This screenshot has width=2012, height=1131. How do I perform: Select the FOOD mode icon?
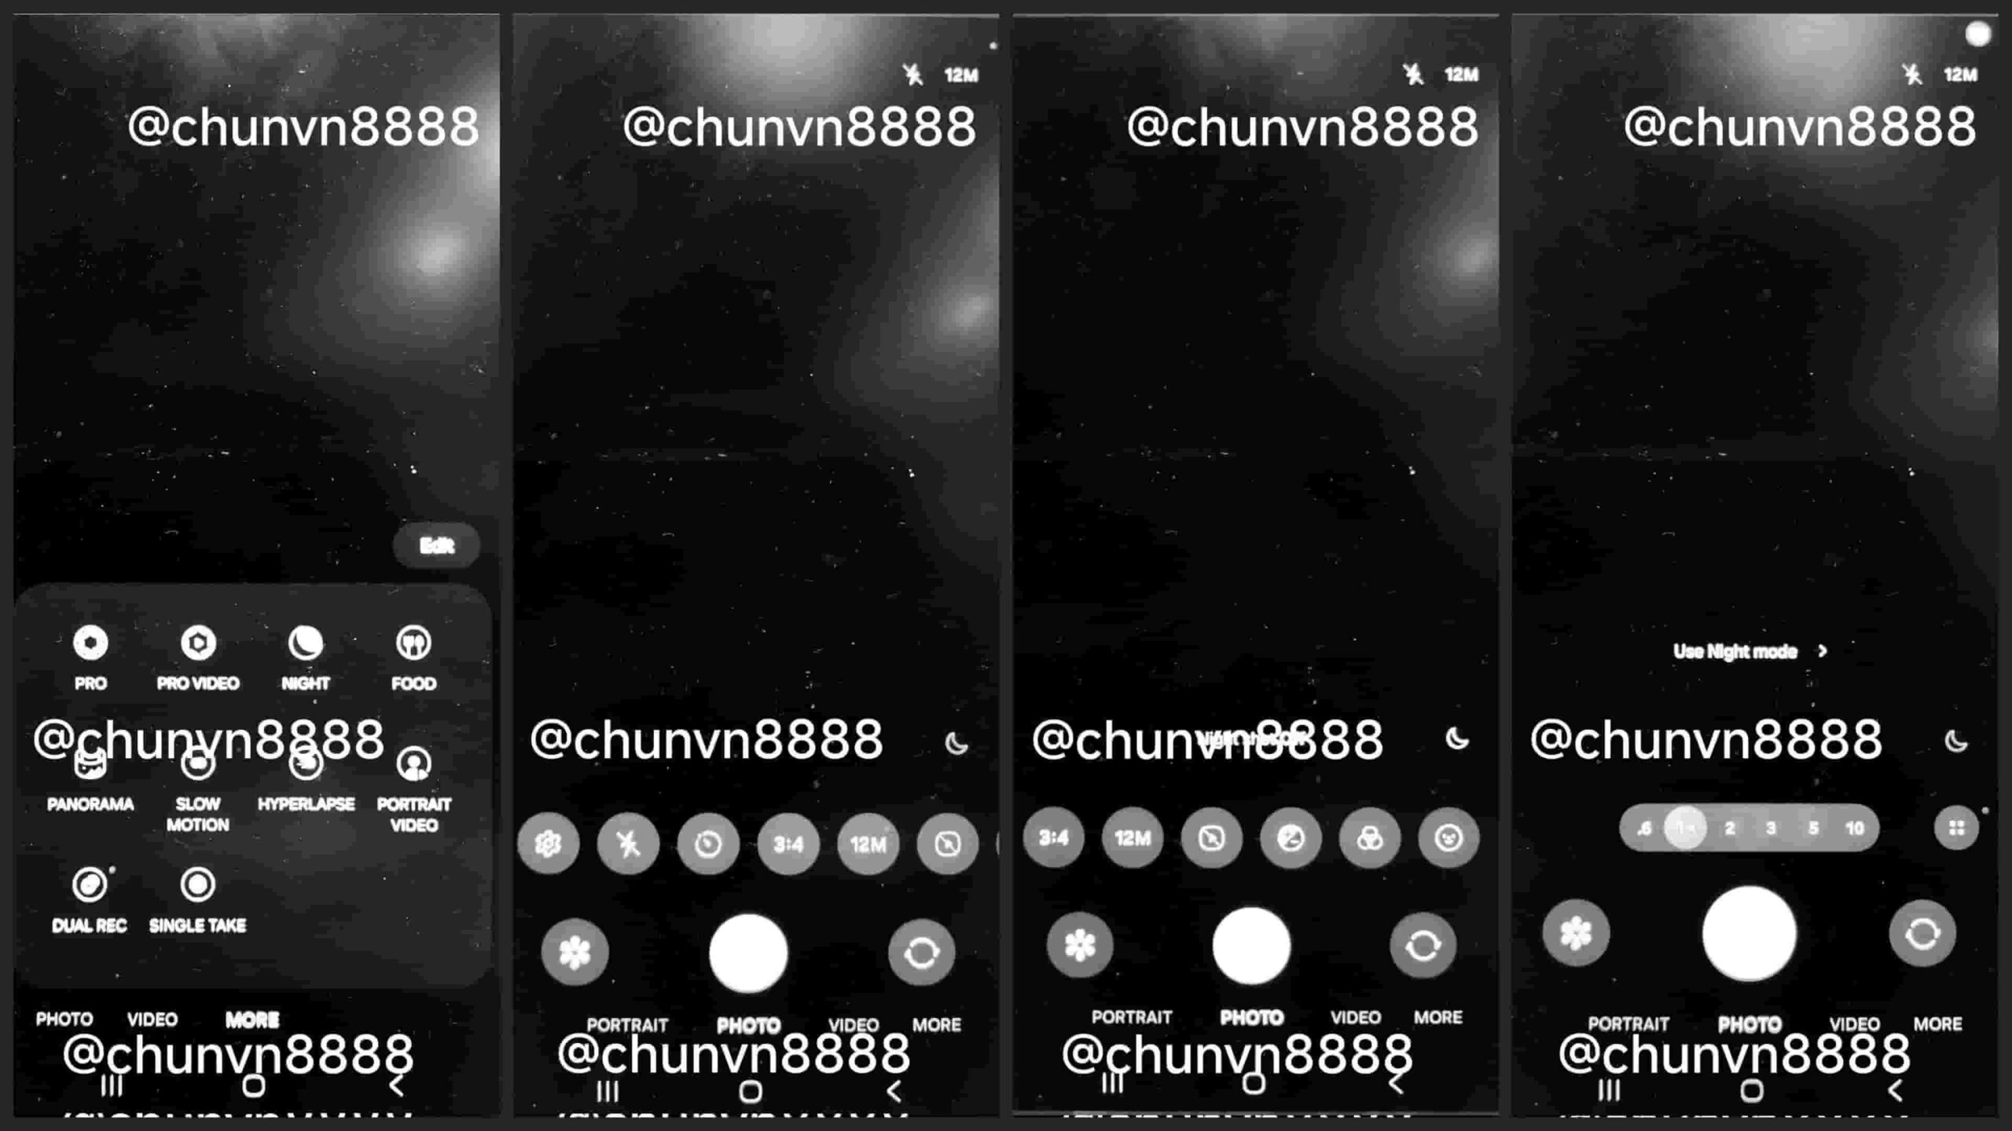(x=413, y=642)
